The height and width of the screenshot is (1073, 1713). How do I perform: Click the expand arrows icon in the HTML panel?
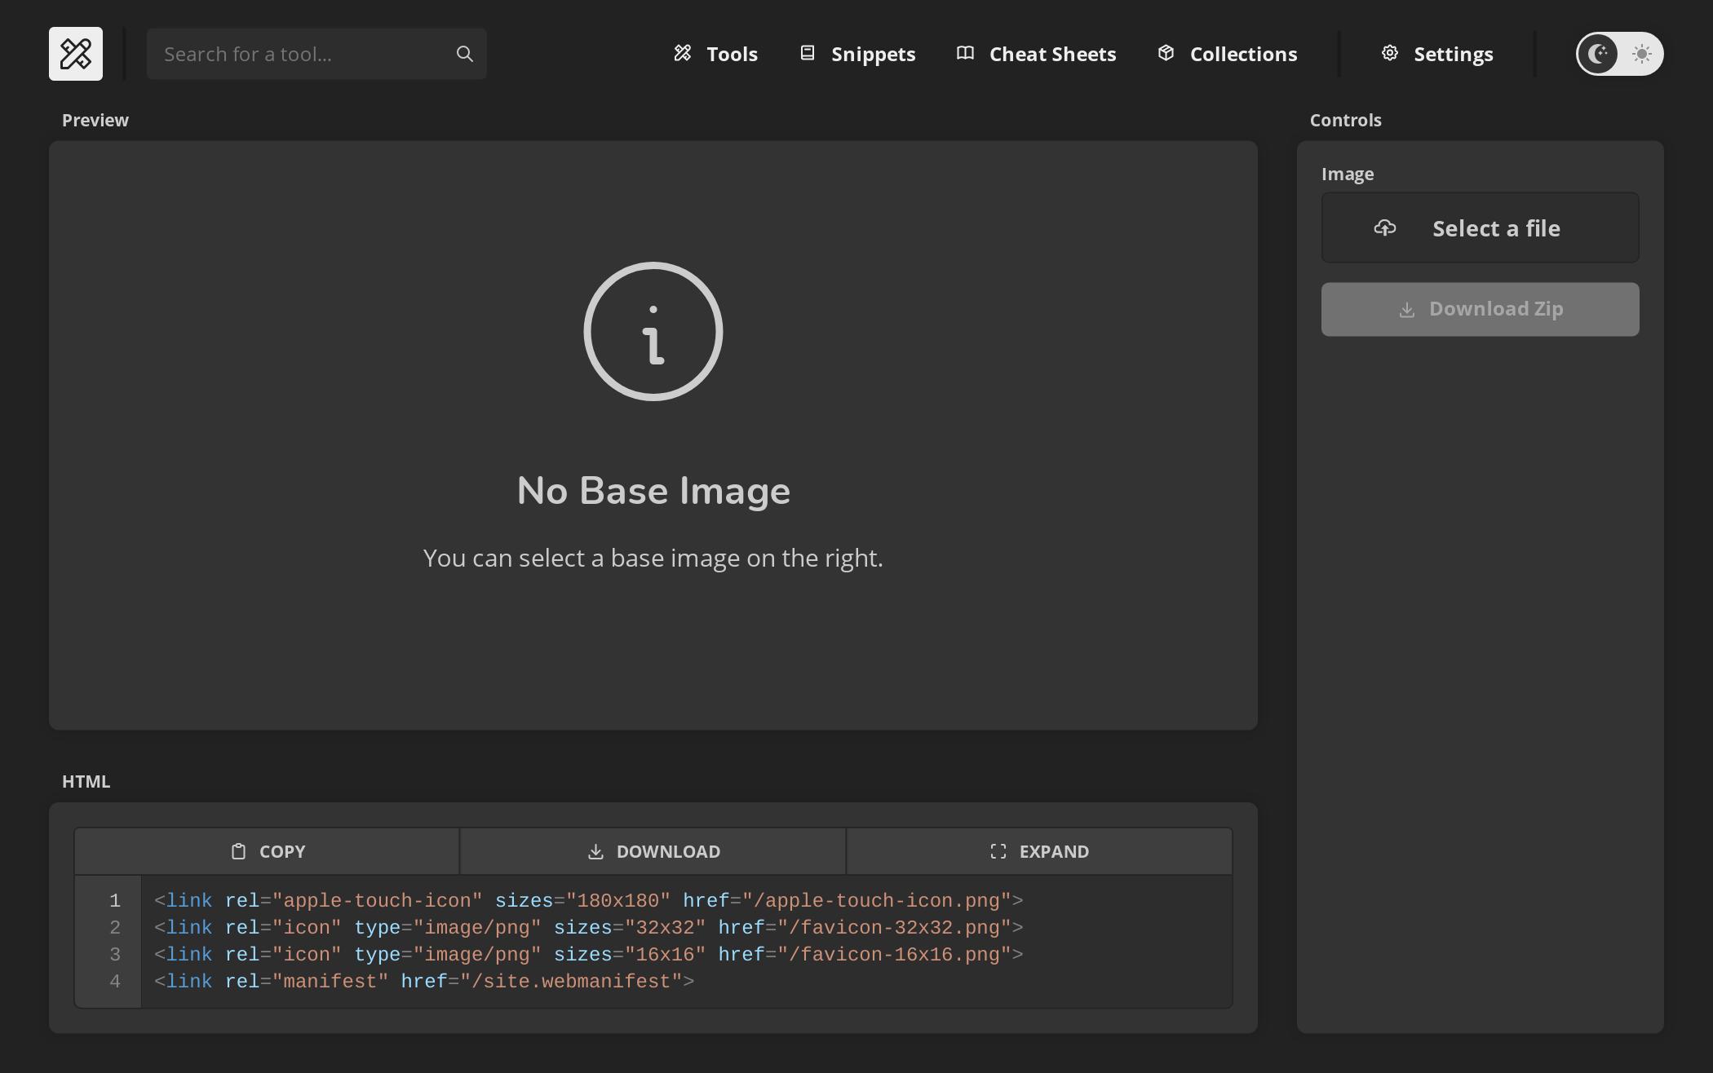[997, 850]
